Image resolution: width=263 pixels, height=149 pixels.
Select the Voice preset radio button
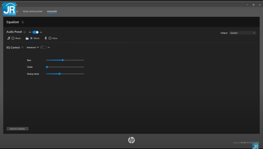click(x=50, y=38)
